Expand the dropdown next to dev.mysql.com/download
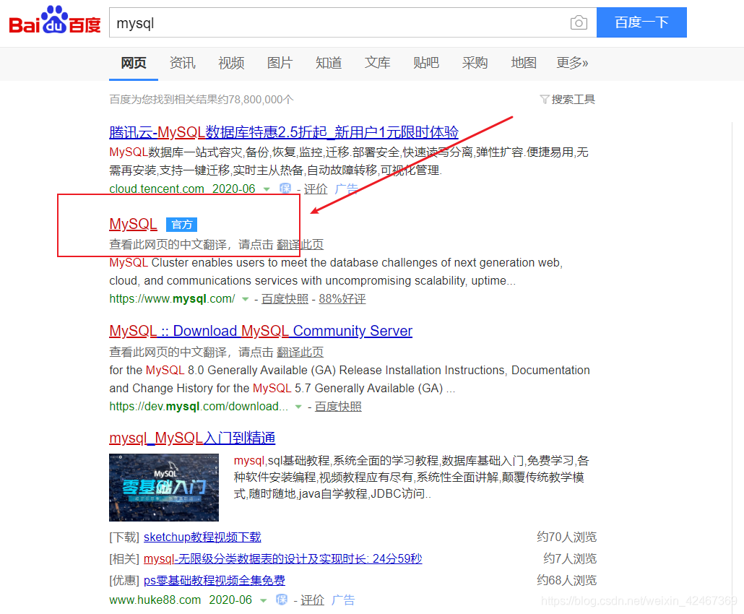The image size is (744, 614). [299, 406]
